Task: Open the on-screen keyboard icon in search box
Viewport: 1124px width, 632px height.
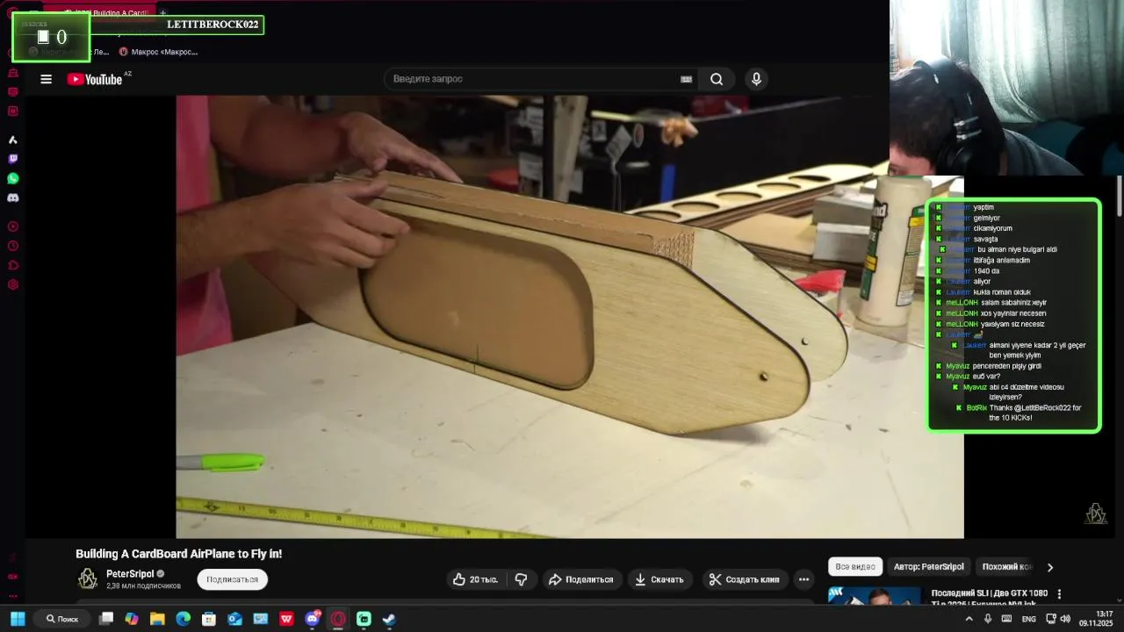Action: tap(686, 79)
